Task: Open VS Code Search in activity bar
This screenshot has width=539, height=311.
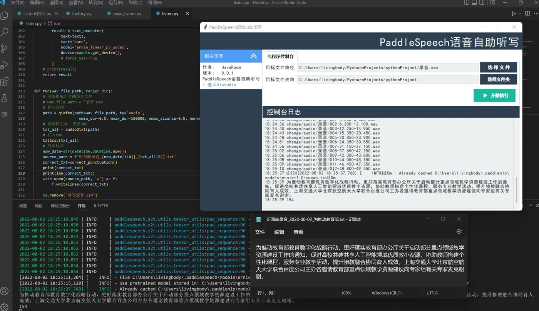Action: 5,32
